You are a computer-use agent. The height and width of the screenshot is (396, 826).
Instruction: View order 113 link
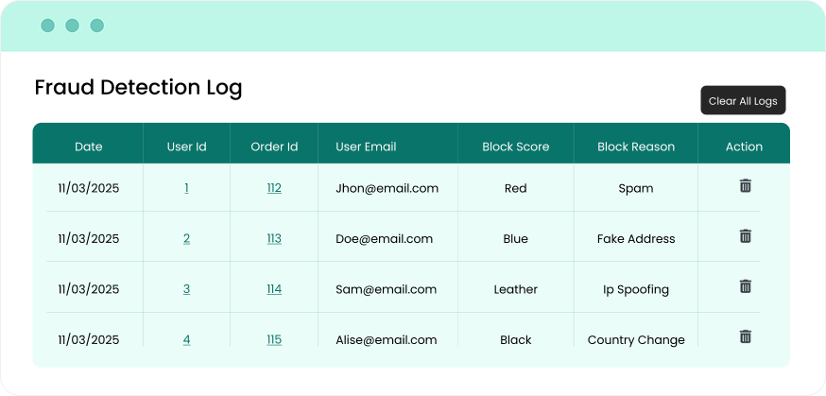274,238
